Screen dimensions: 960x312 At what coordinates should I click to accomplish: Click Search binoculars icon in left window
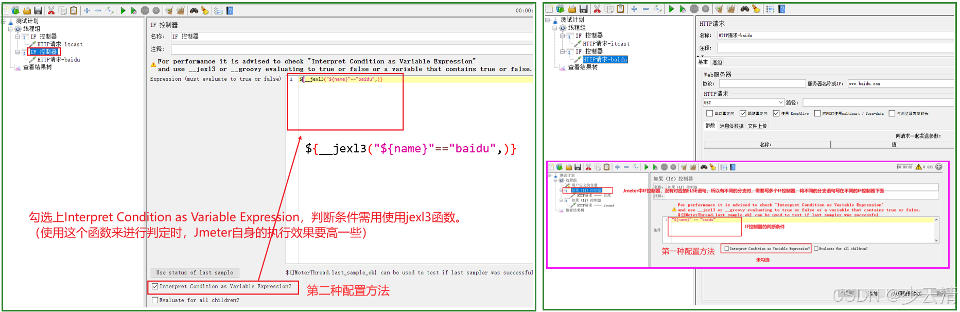194,10
